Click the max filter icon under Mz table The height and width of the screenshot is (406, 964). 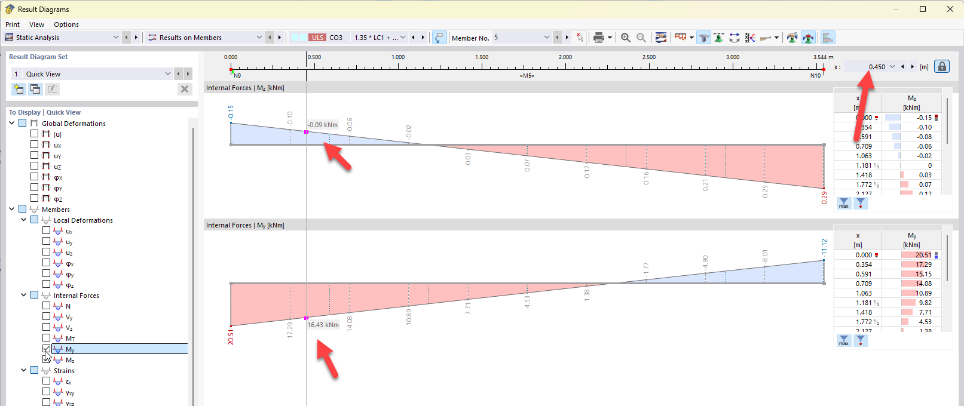point(843,204)
